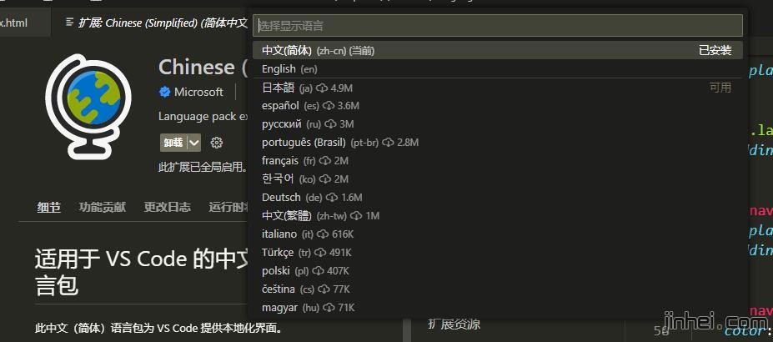Screen dimensions: 773x342
Task: Click download icon next to Türkçe
Action: 320,252
